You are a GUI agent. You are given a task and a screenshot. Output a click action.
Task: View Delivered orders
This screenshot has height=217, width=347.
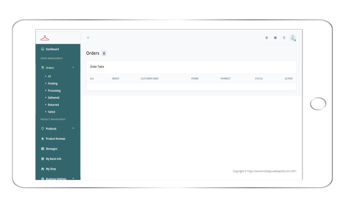click(x=54, y=98)
